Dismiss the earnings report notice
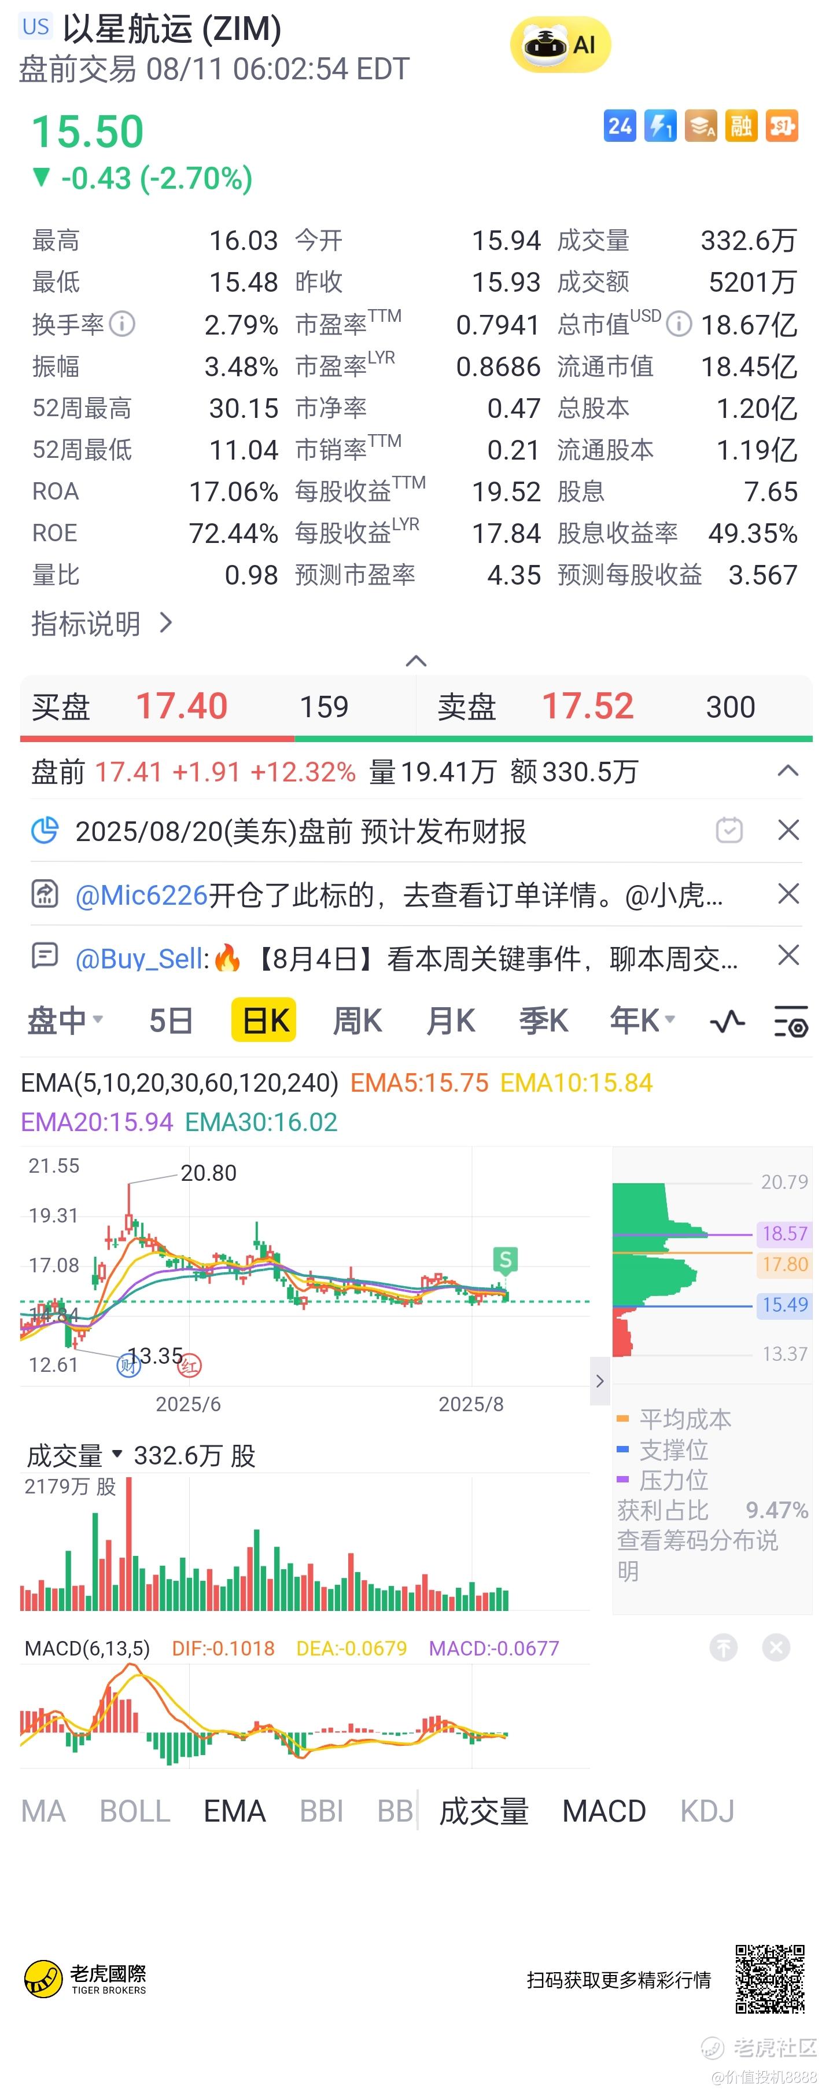 (788, 830)
